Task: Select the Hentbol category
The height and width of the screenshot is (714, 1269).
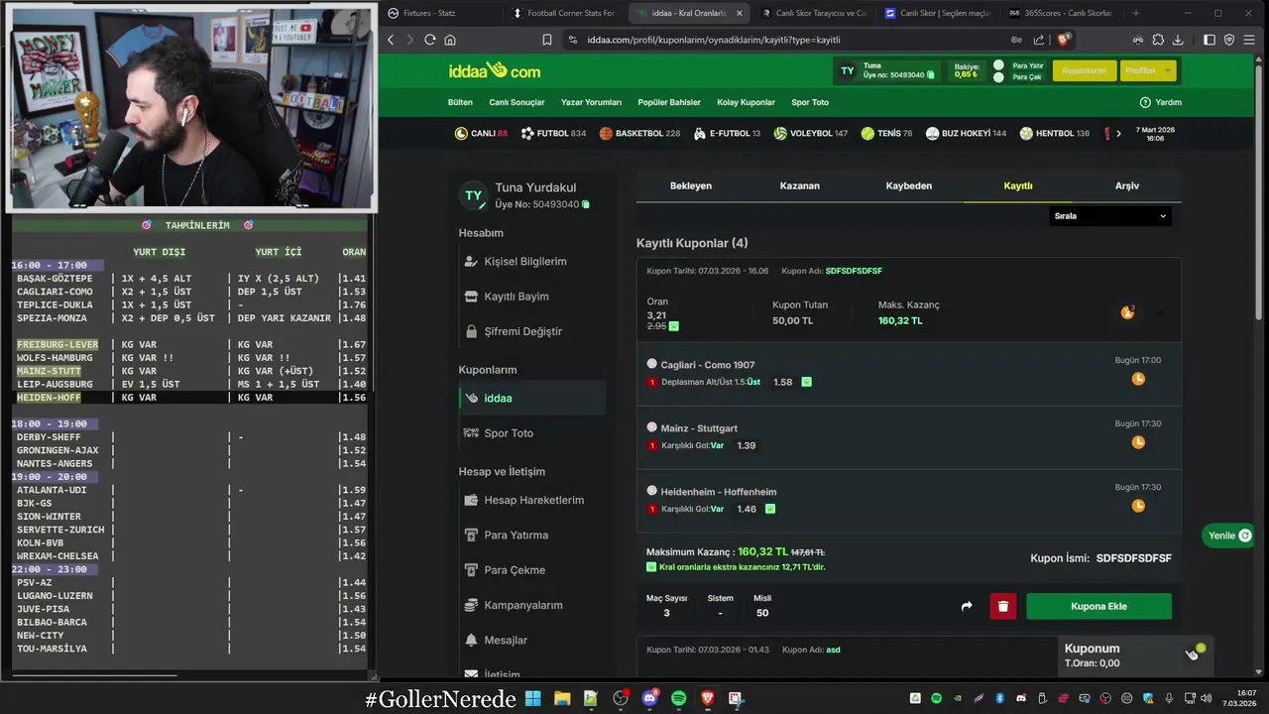Action: (x=1054, y=133)
